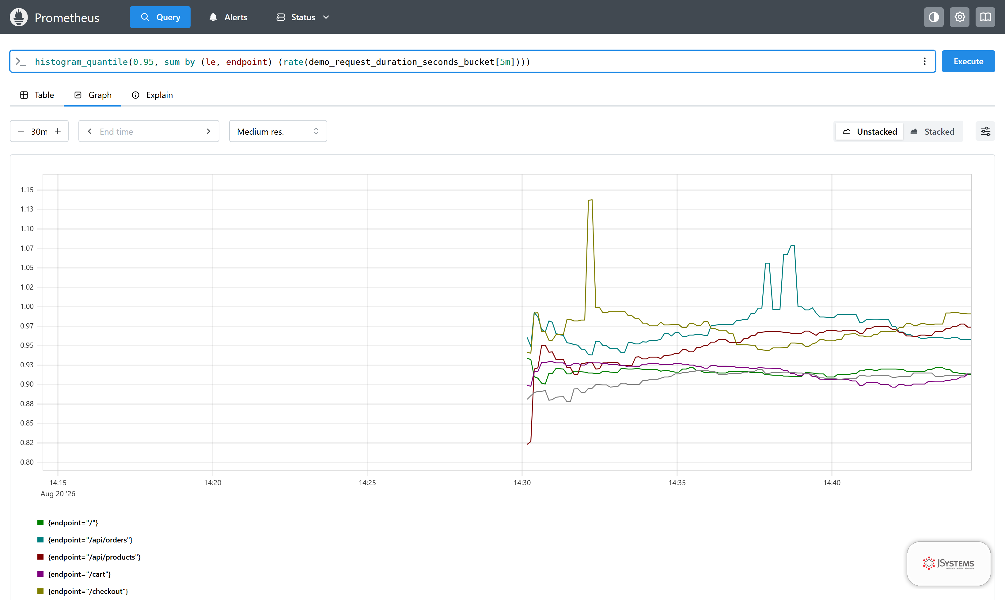1005x600 pixels.
Task: Click the green endpoint="/" legend swatch
Action: point(40,523)
